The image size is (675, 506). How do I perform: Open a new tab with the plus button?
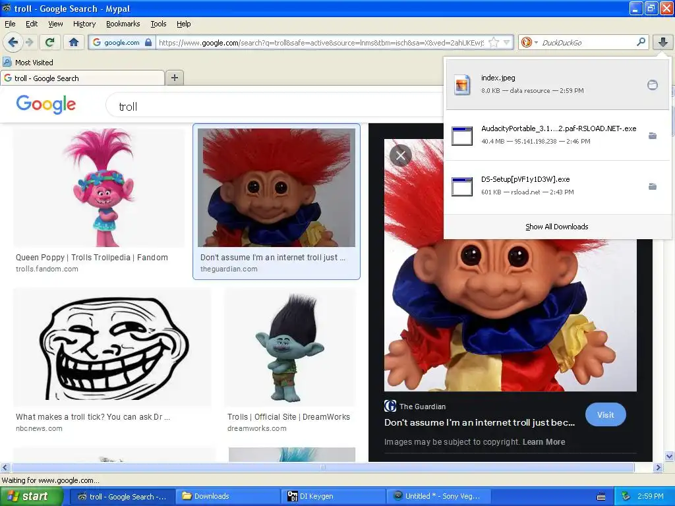click(174, 78)
